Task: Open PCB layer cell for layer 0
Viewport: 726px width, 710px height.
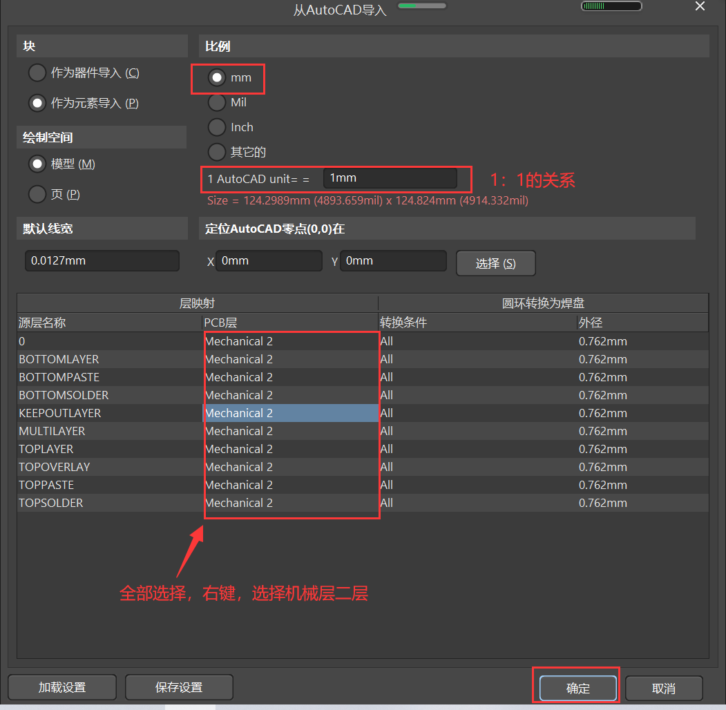Action: (x=290, y=341)
